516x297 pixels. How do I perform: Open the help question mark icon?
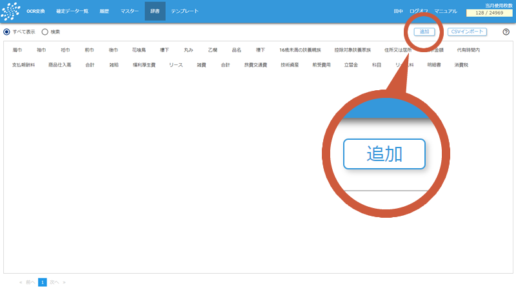[506, 32]
